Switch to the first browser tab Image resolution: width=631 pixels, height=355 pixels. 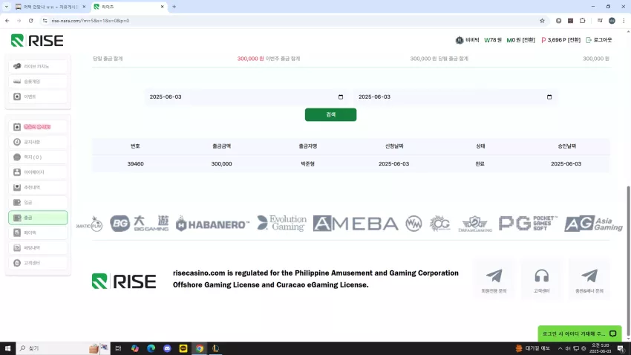(x=50, y=7)
